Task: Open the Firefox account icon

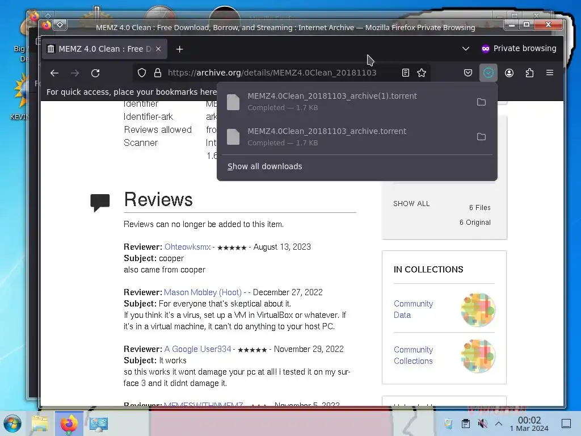Action: pyautogui.click(x=509, y=73)
